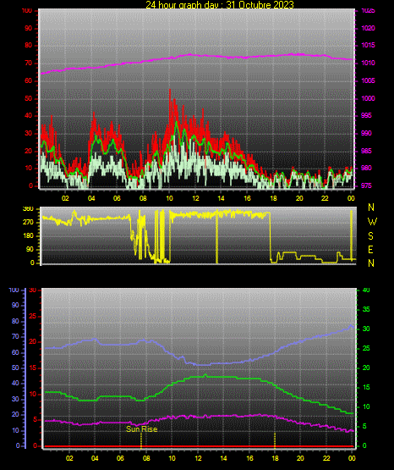Select the 100 red wind axis label

point(26,10)
